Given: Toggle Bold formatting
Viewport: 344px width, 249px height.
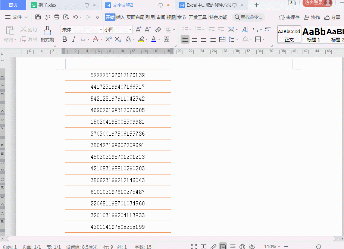Looking at the screenshot, I should coord(65,39).
